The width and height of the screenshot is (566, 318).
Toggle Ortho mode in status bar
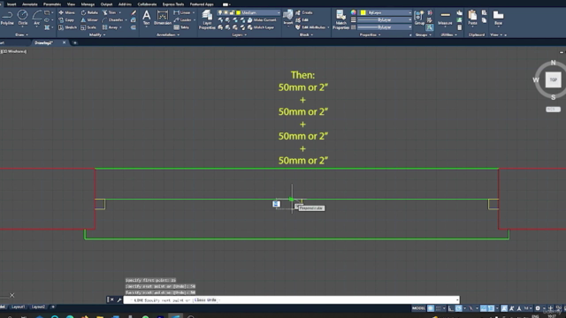click(451, 308)
